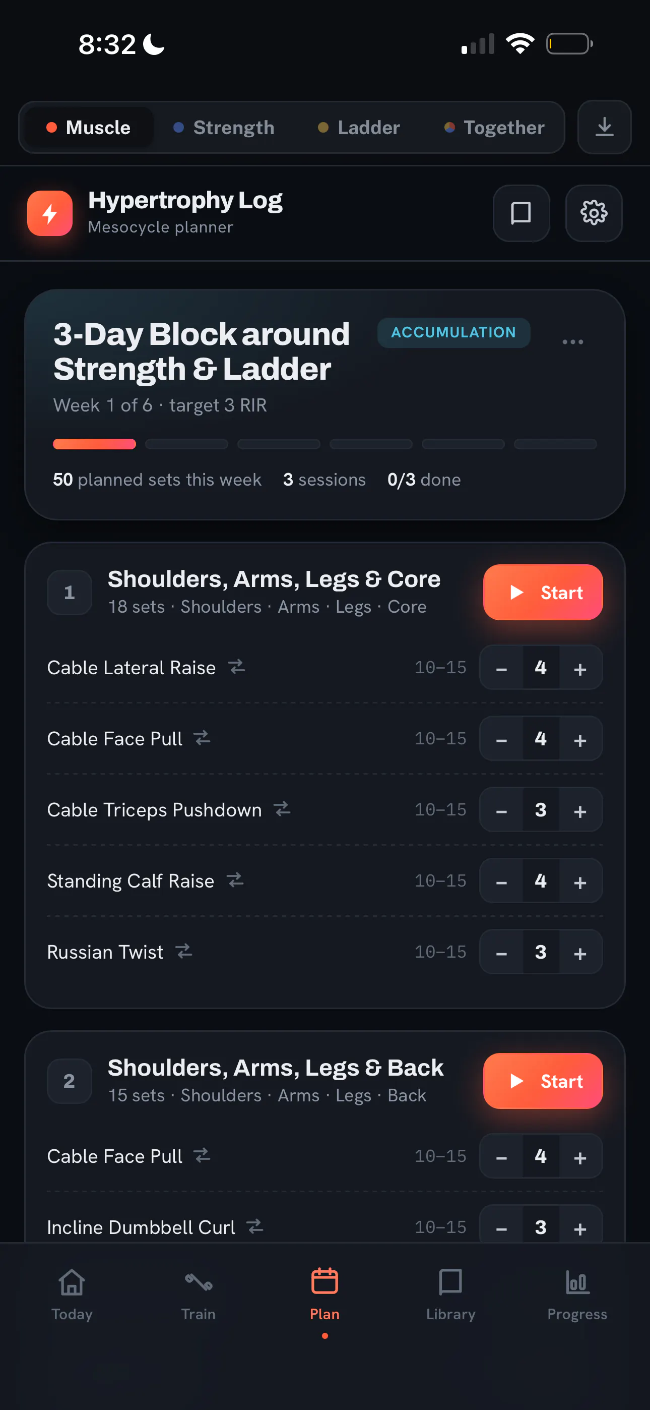Viewport: 650px width, 1410px height.
Task: Open the block's three-dot menu
Action: tap(572, 341)
